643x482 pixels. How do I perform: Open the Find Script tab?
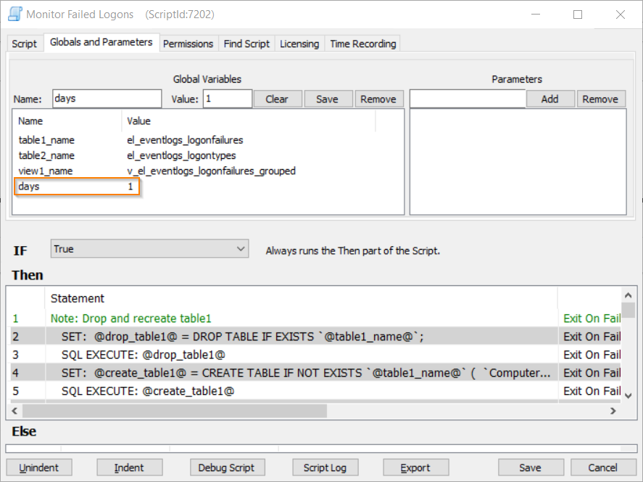click(246, 44)
